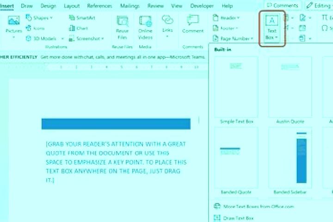Insert Icons from the ribbon
This screenshot has width=333, height=222.
35,28
